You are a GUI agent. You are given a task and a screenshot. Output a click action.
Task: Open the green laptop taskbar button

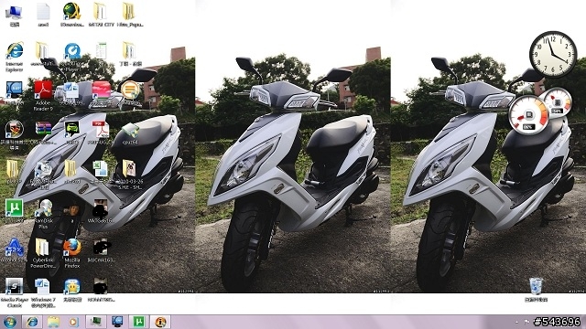(x=95, y=322)
